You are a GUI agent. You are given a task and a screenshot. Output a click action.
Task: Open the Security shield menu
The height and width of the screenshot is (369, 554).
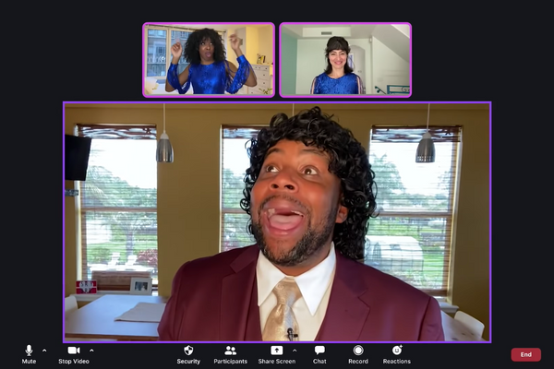coord(188,354)
